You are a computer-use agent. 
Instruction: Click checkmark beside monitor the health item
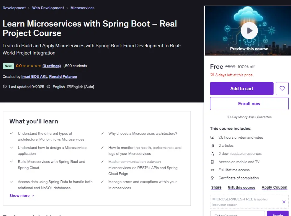pyautogui.click(x=102, y=148)
